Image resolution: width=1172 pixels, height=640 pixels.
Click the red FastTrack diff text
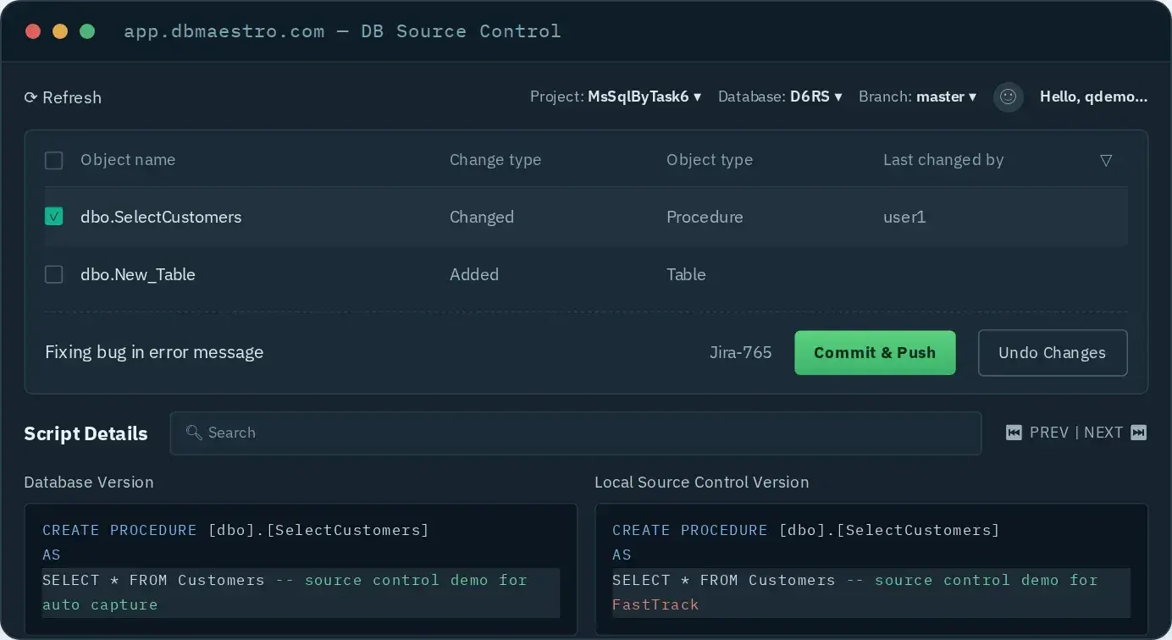tap(655, 604)
